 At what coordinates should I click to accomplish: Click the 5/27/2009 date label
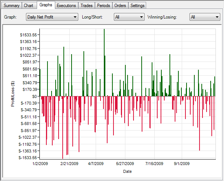click(125, 164)
